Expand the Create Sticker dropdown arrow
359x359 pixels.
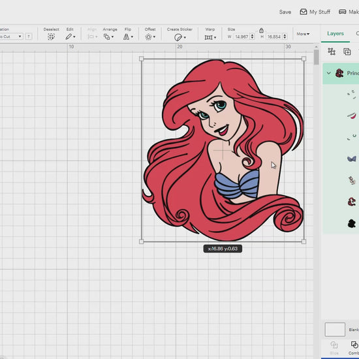[x=185, y=37]
